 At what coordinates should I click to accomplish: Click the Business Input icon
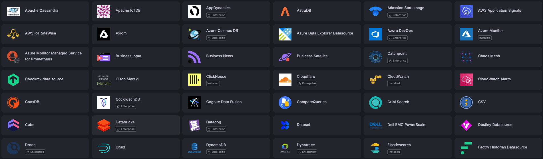coord(104,57)
